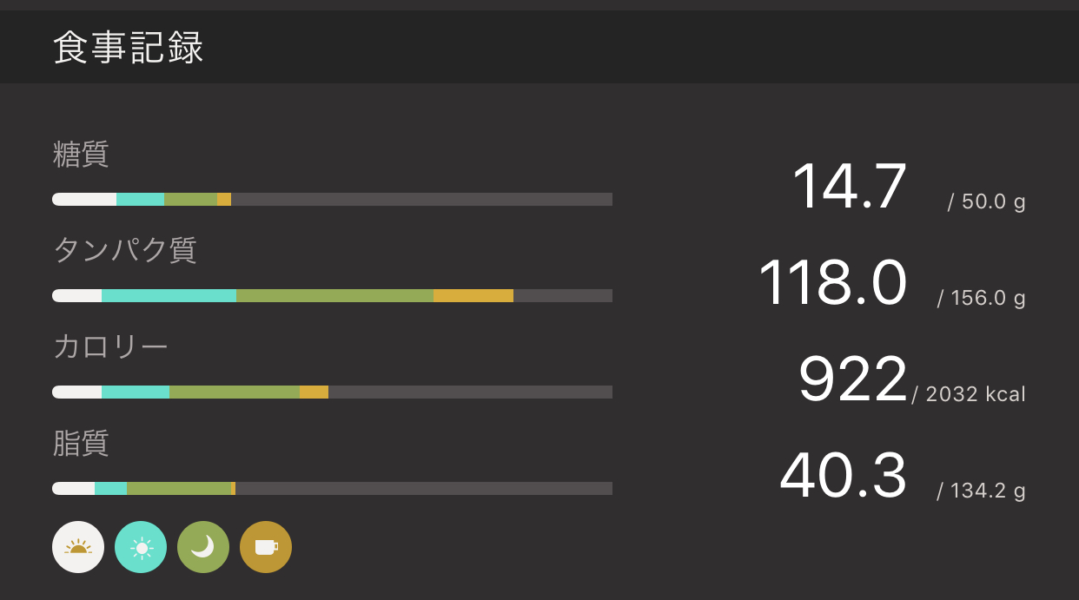
Task: Select the 922 calorie value
Action: (x=852, y=379)
